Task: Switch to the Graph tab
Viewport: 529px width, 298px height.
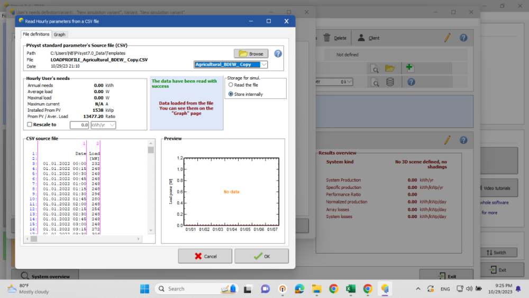Action: pos(60,34)
